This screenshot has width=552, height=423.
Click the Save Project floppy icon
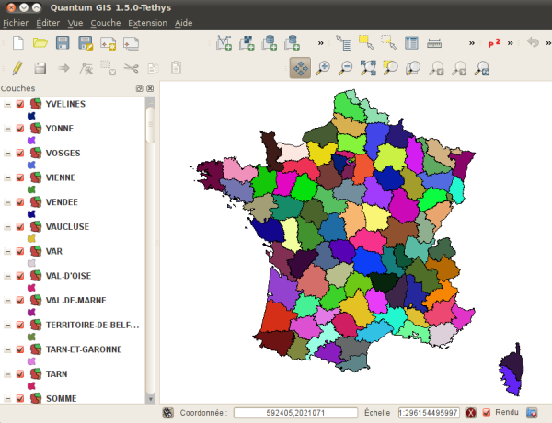(63, 42)
